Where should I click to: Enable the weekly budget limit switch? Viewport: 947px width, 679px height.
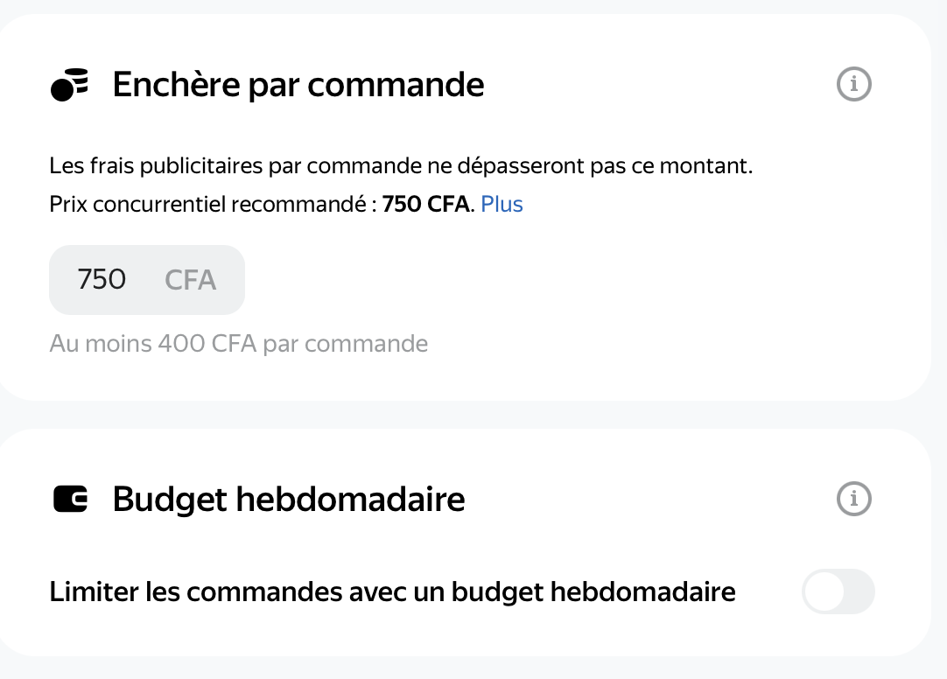[838, 591]
